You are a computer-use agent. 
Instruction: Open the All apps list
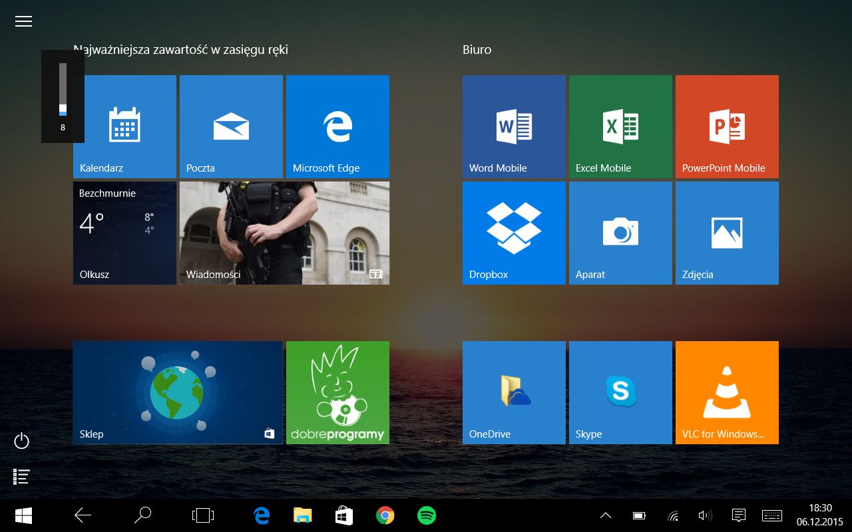(22, 476)
